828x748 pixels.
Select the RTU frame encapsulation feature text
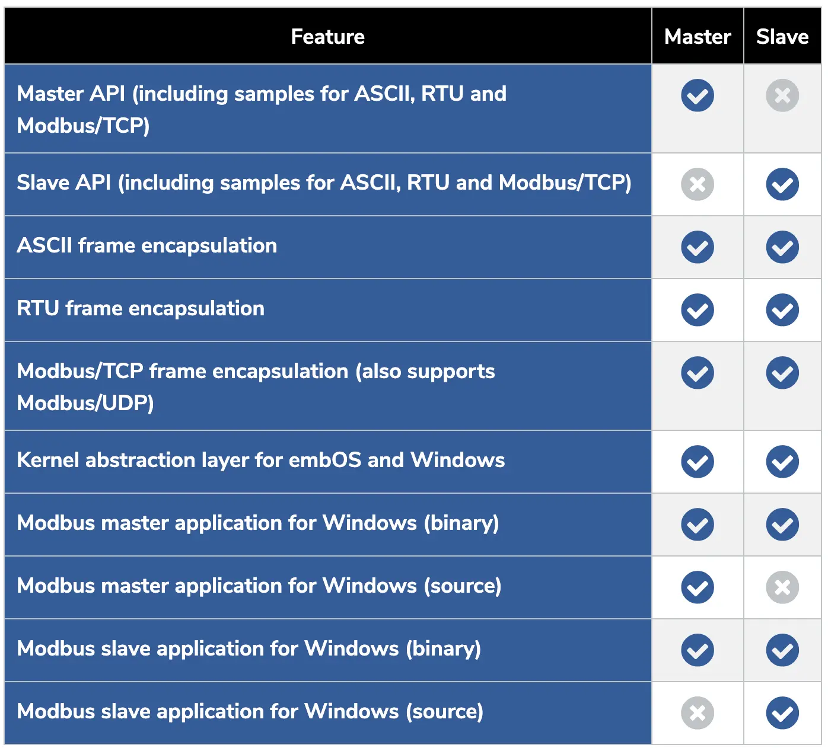(141, 309)
